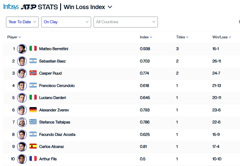
Task: Open the Year To Date dropdown
Action: pos(22,22)
